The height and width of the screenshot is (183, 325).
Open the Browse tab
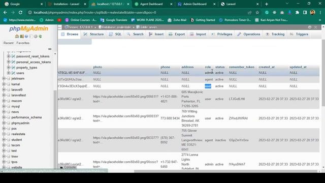point(70,34)
